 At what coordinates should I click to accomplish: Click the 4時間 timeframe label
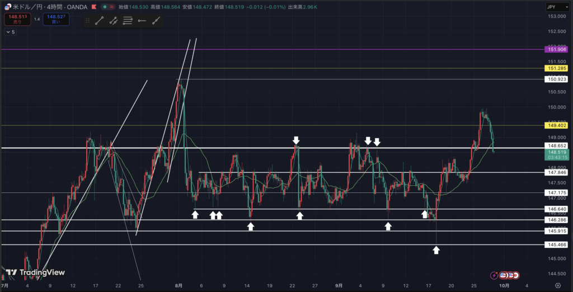click(x=56, y=7)
